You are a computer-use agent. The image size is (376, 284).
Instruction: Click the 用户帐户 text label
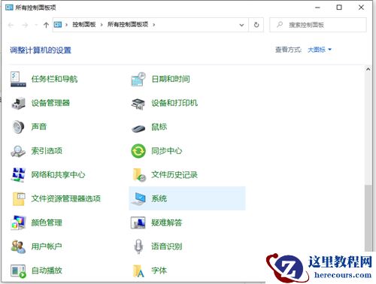click(x=47, y=246)
